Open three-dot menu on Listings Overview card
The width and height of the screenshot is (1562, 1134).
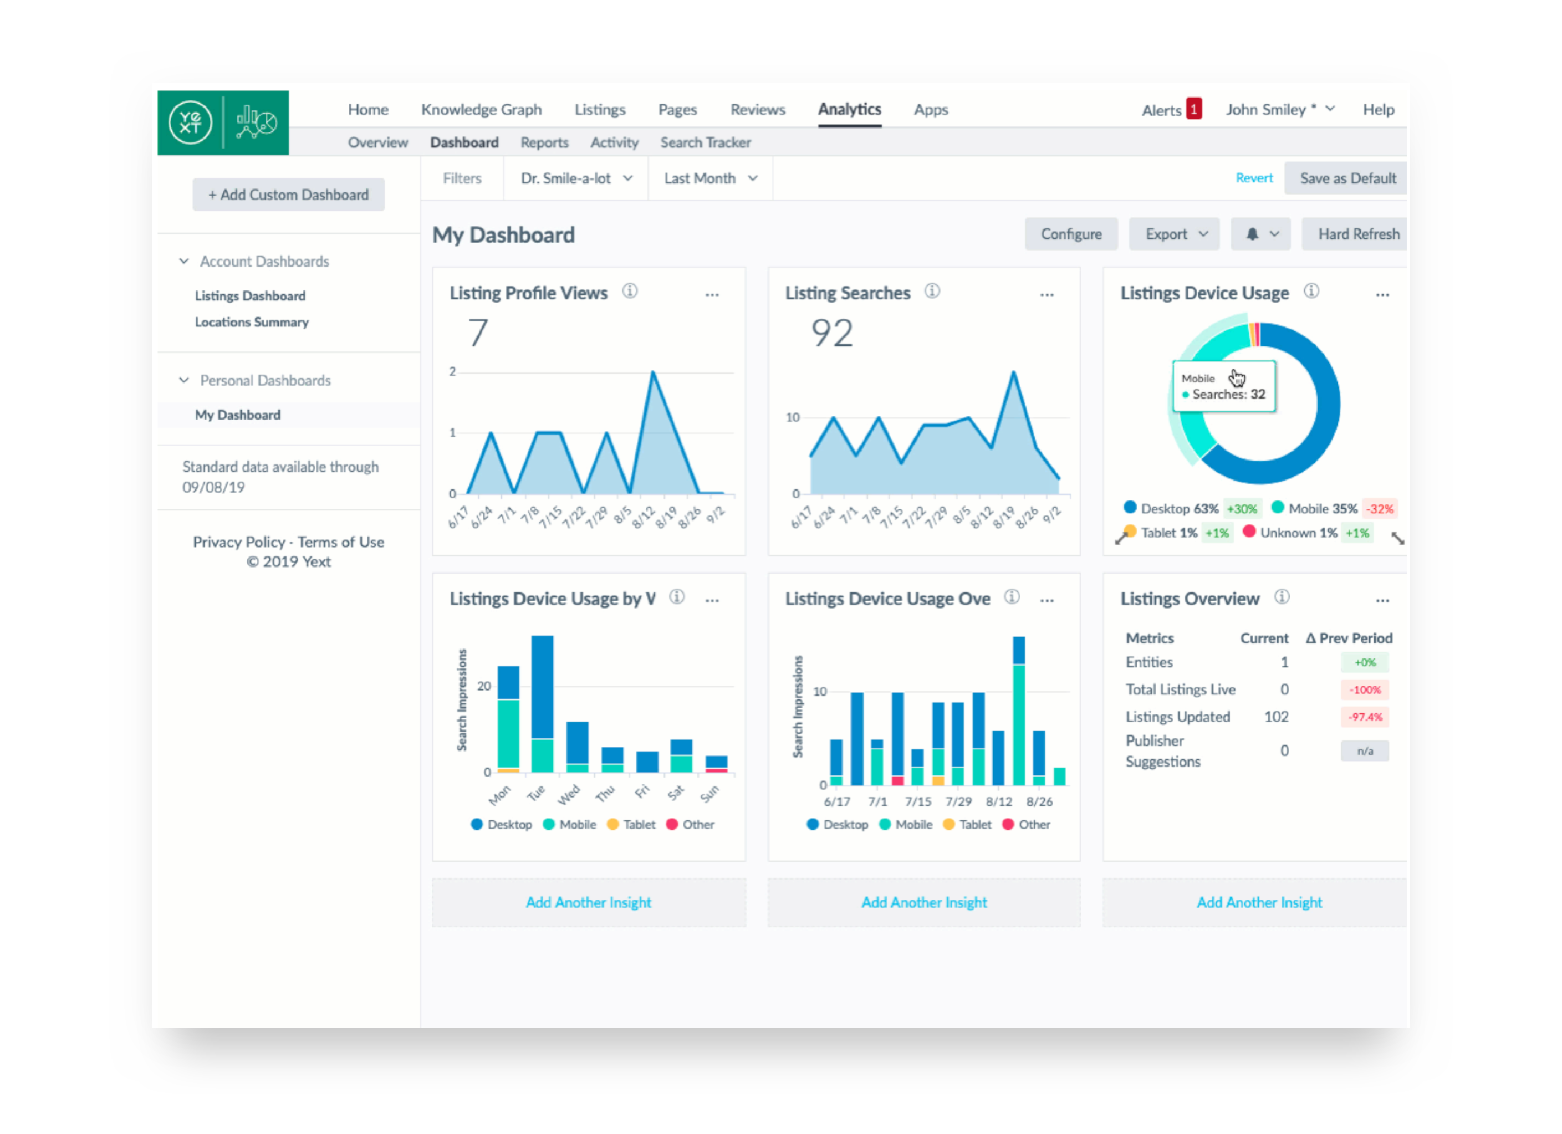click(1381, 600)
